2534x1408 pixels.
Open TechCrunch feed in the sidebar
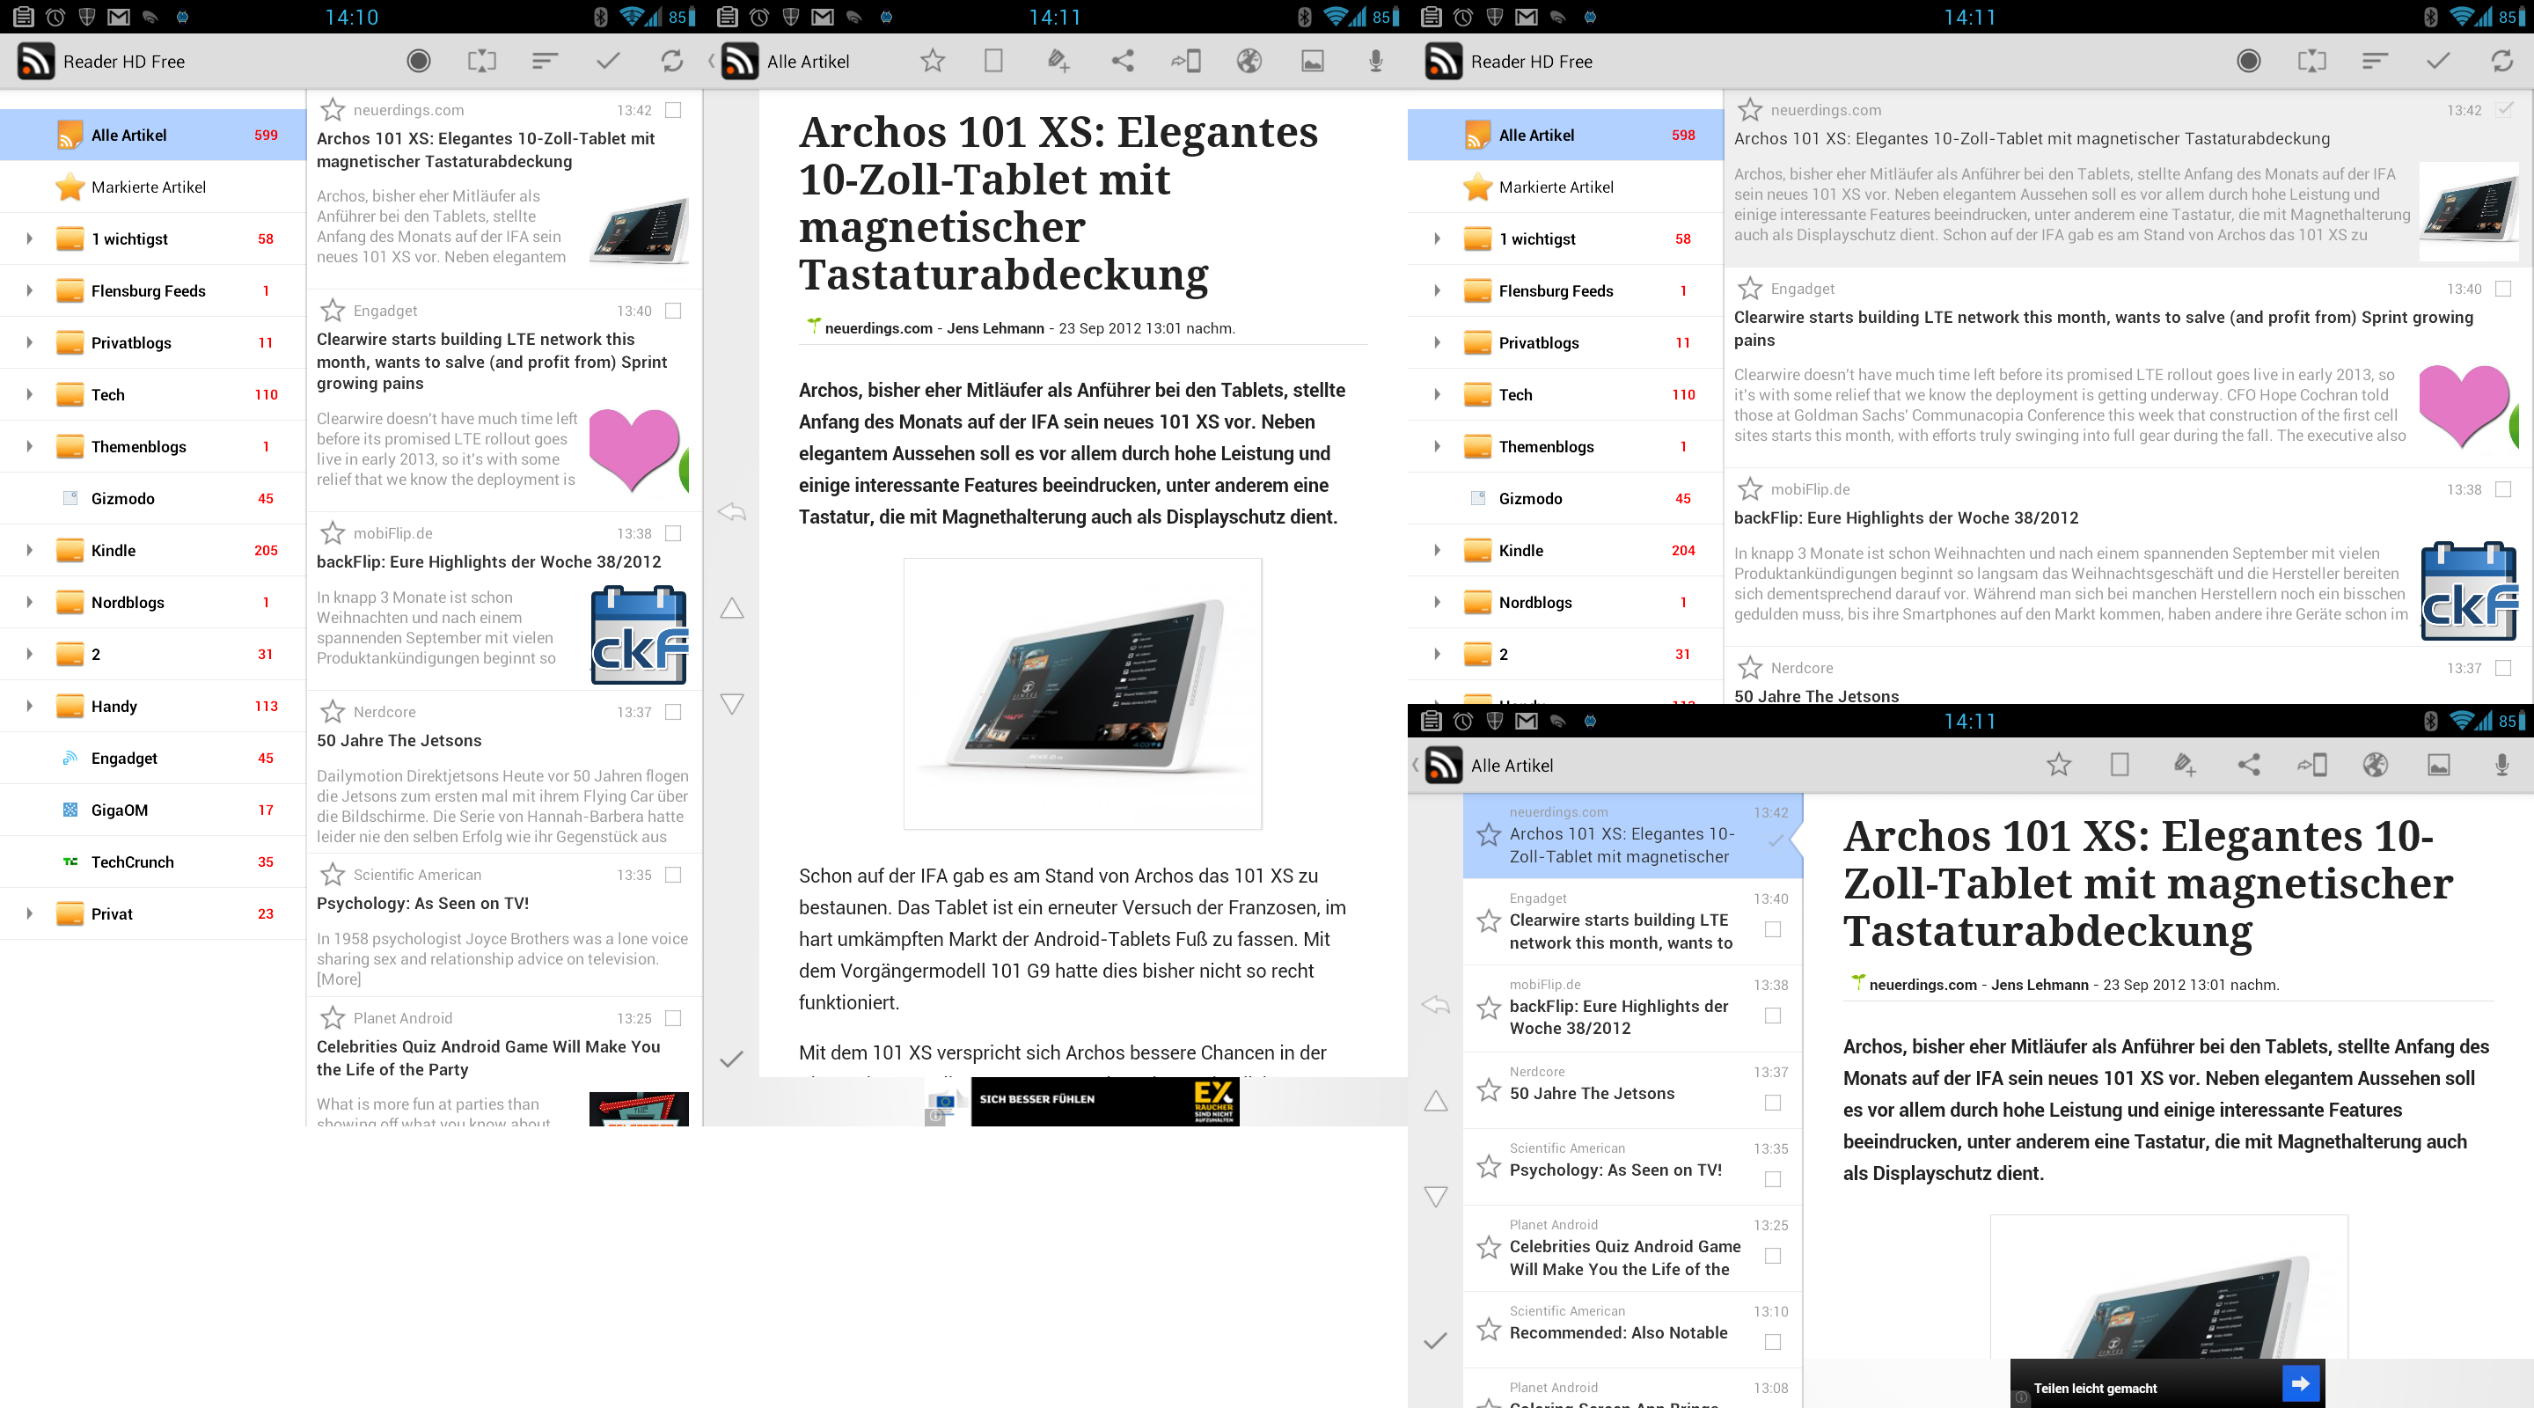(152, 862)
